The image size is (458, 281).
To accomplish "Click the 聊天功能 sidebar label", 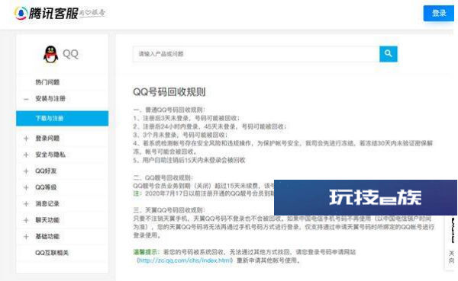I will point(47,220).
